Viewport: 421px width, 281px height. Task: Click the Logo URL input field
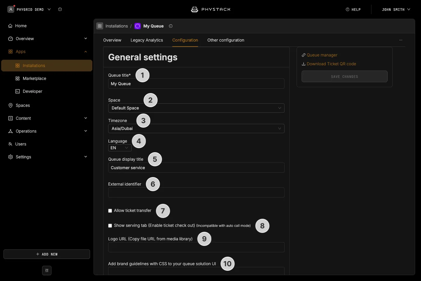[x=196, y=247]
